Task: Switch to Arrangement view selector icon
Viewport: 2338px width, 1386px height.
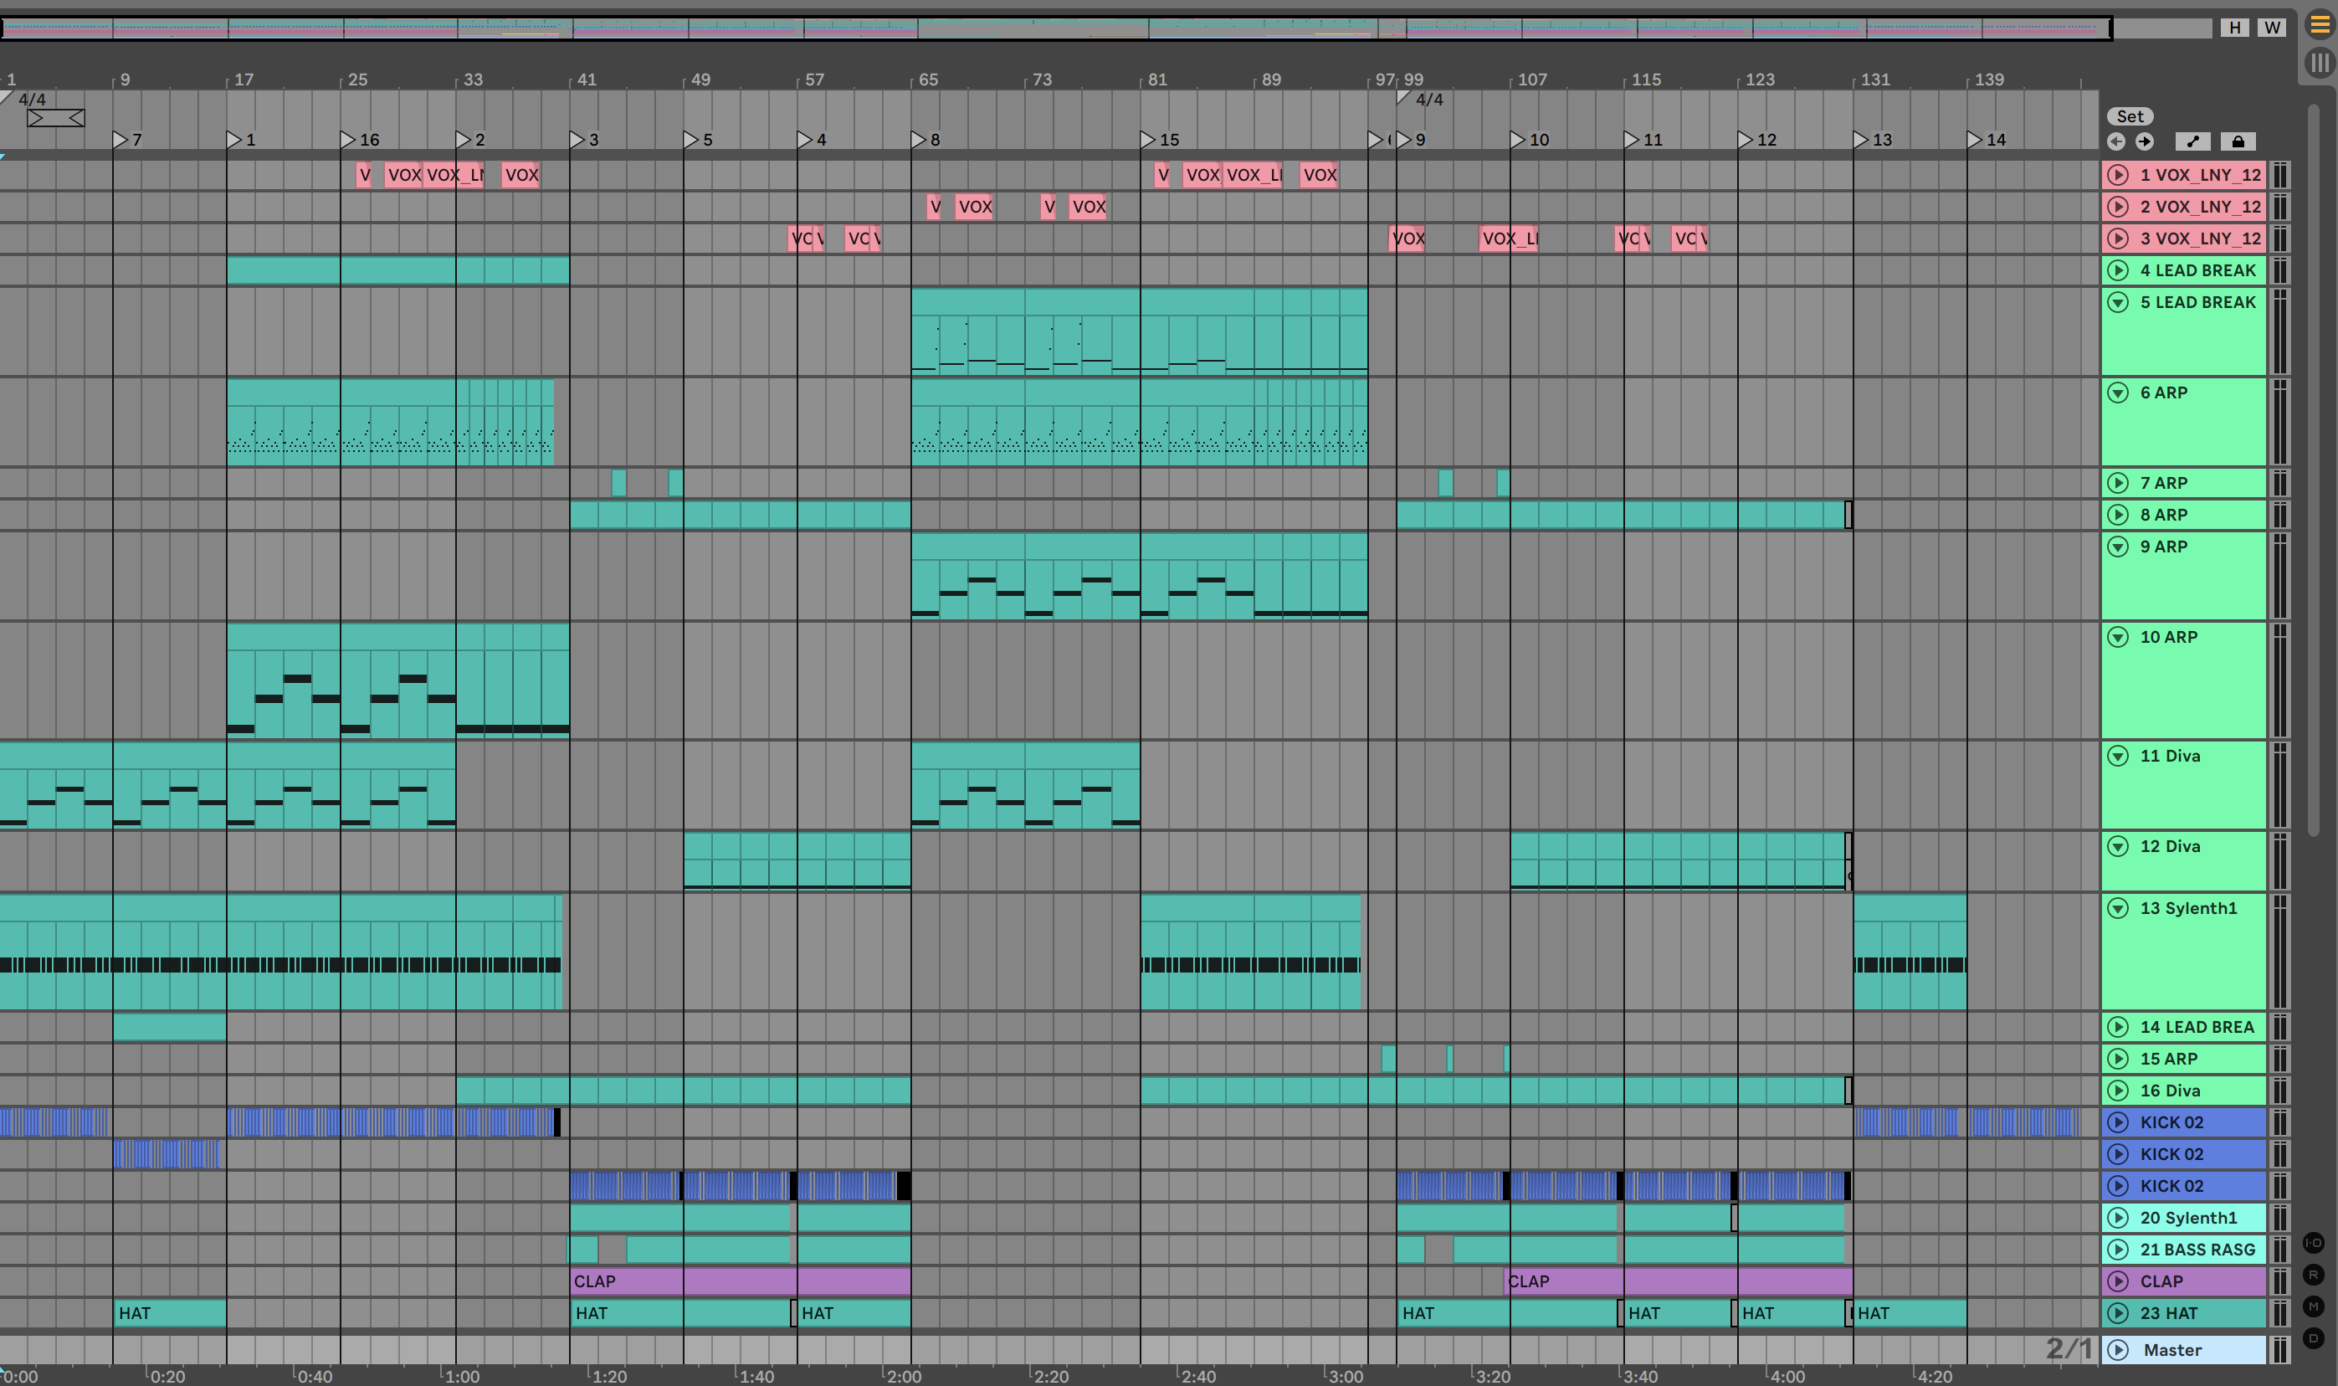Action: (x=2320, y=25)
